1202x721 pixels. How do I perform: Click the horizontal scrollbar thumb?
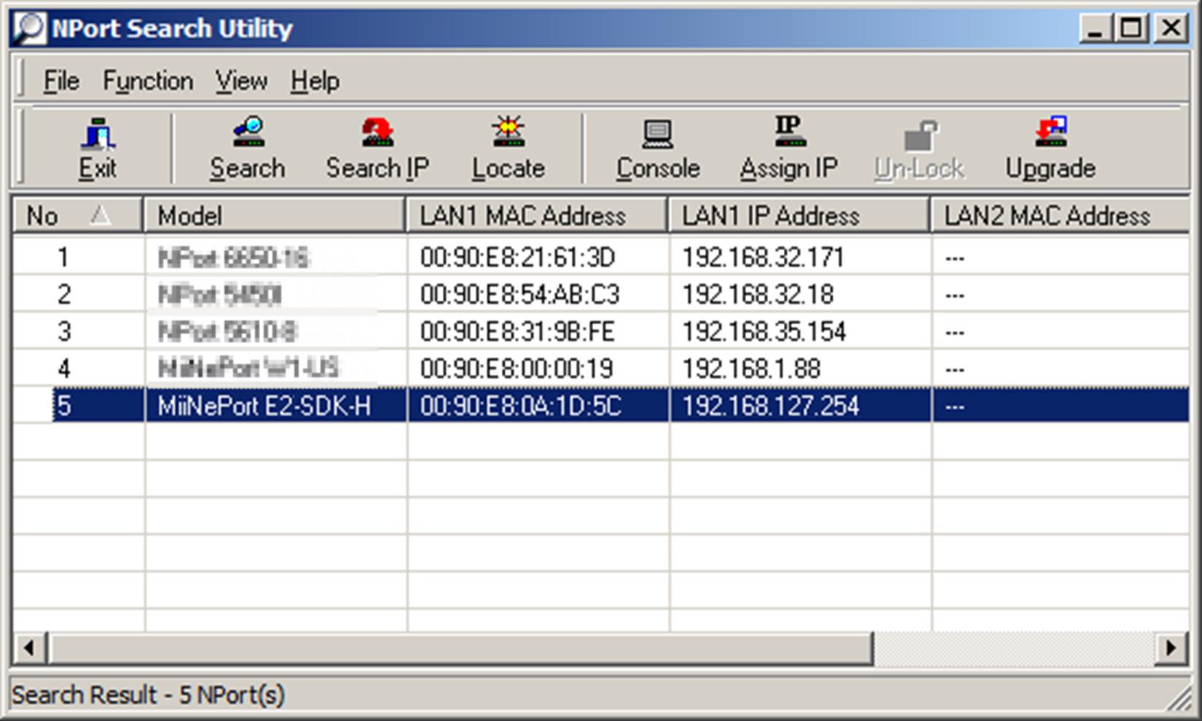[x=460, y=647]
